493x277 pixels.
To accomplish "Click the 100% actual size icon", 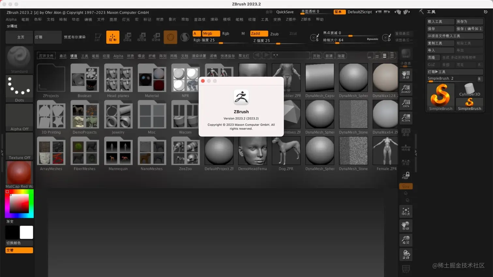I will tap(406, 103).
